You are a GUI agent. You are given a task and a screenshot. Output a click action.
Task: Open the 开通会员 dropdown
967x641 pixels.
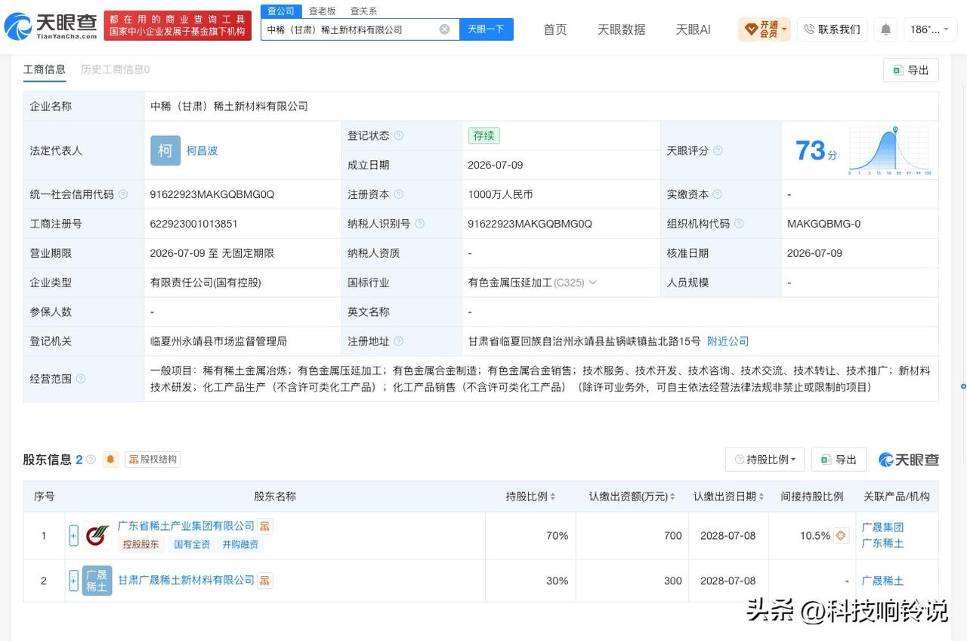(765, 29)
